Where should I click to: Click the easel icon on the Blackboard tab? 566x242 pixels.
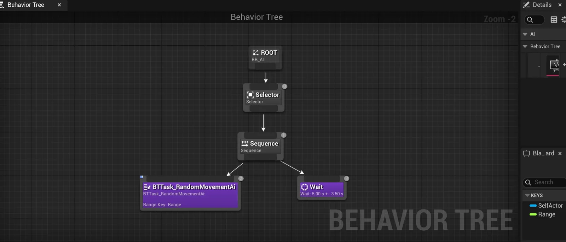click(x=526, y=153)
